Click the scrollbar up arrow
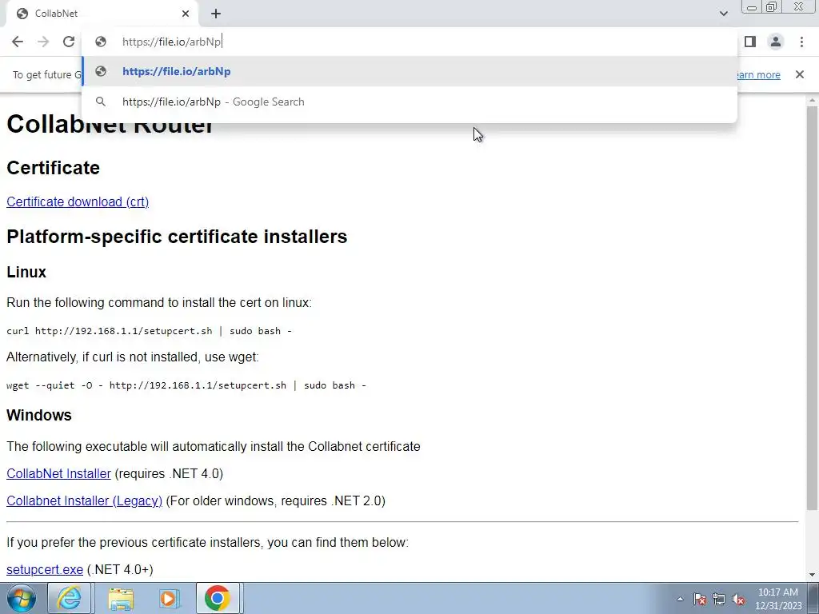Screen dimensions: 819x614 point(812,100)
